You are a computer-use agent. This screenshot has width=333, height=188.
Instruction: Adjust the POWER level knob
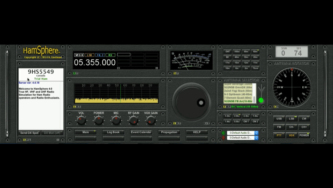[99, 120]
